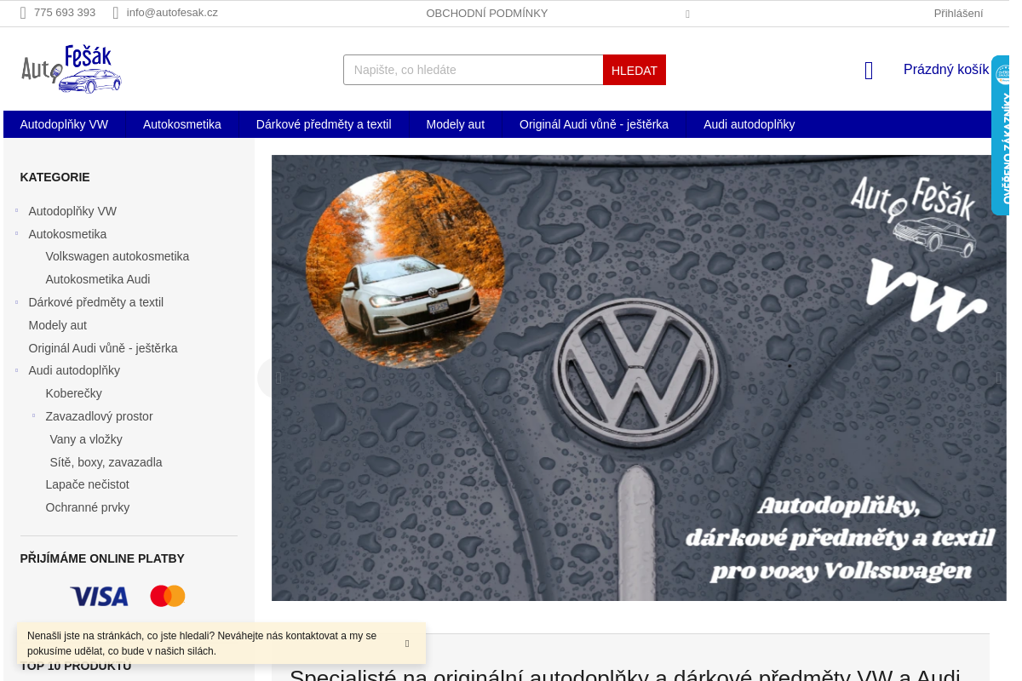The width and height of the screenshot is (1022, 681).
Task: Expand the Autodoplňky VW category
Action: pos(16,210)
